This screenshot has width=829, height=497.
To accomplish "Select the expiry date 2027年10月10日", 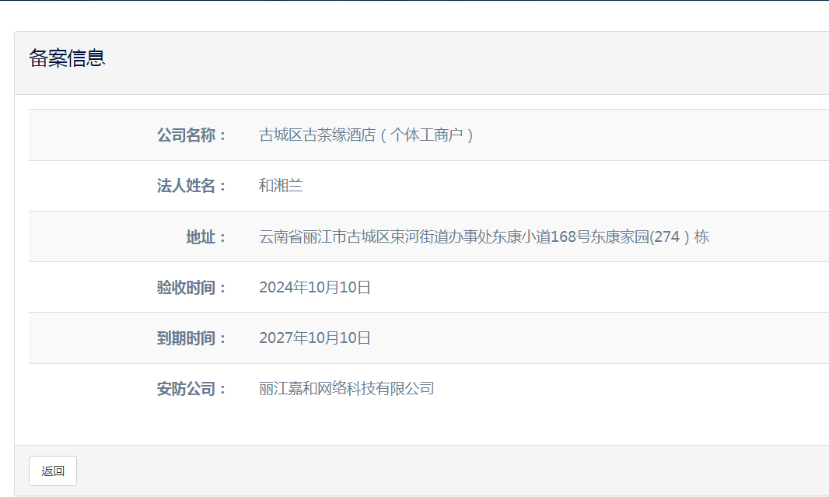I will coord(315,338).
